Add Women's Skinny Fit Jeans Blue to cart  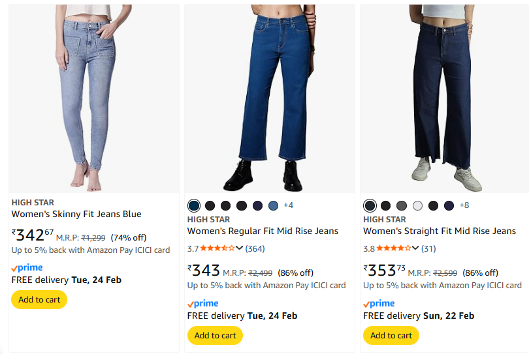39,300
